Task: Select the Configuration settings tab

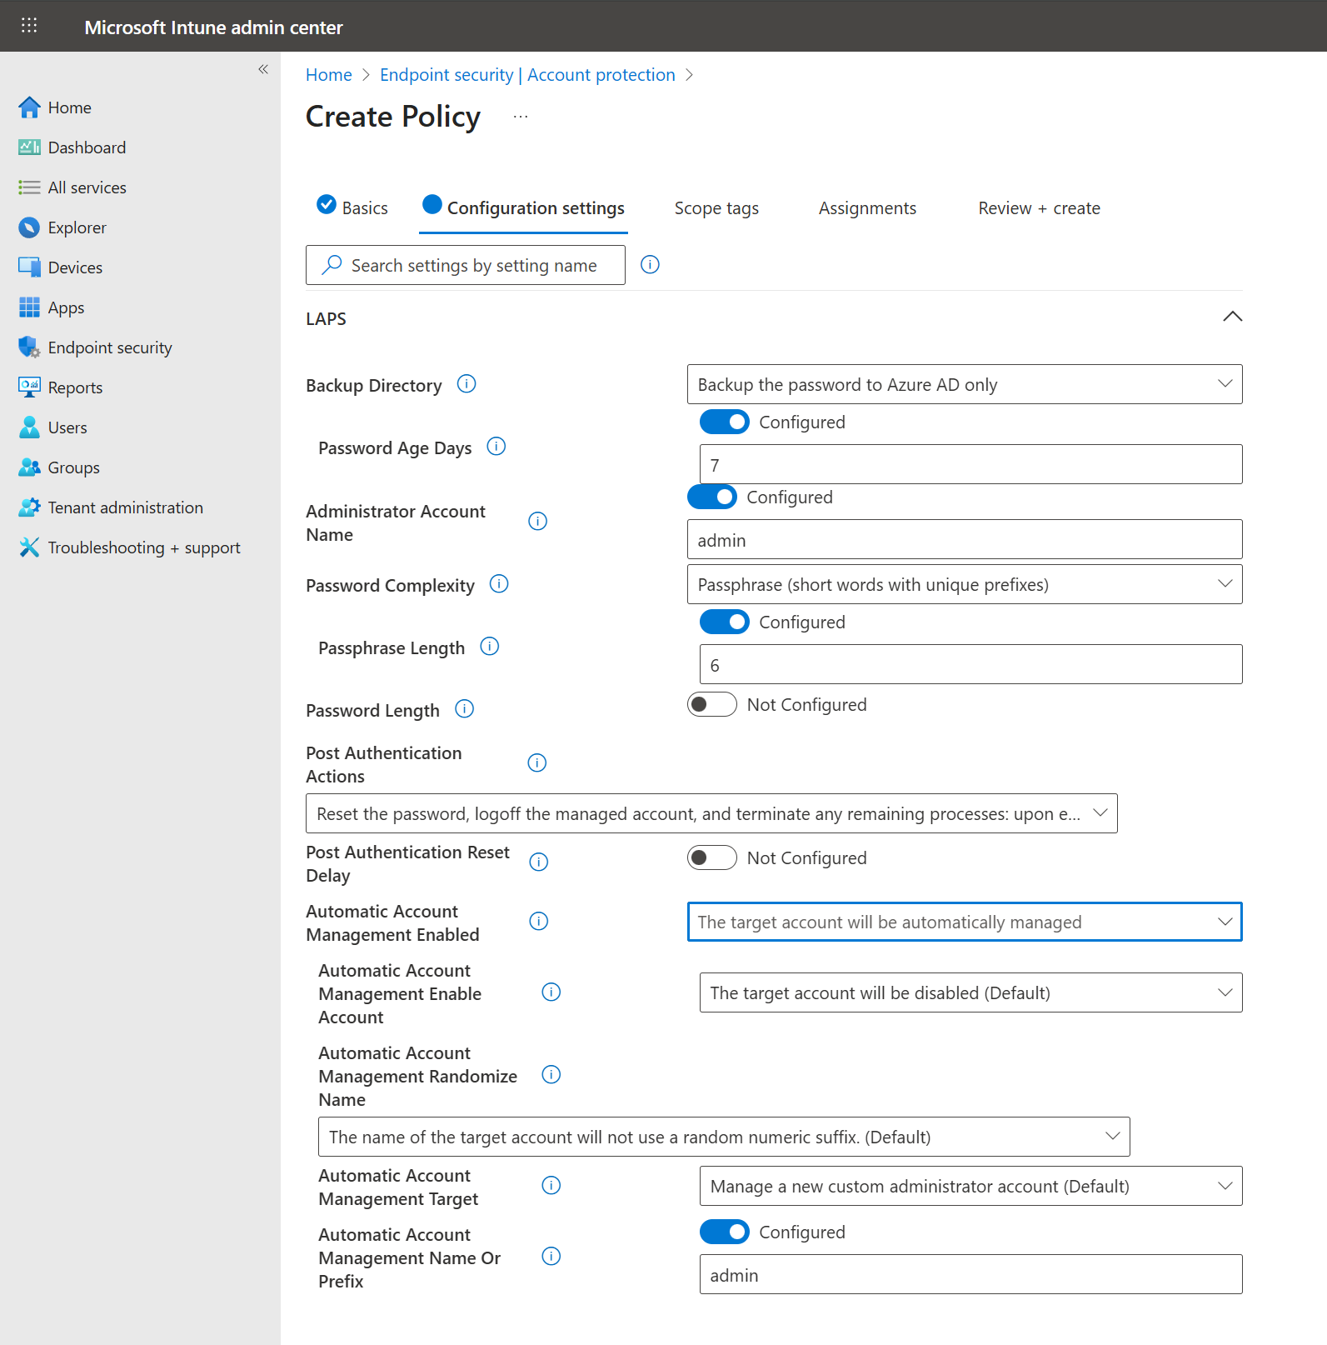Action: (523, 207)
